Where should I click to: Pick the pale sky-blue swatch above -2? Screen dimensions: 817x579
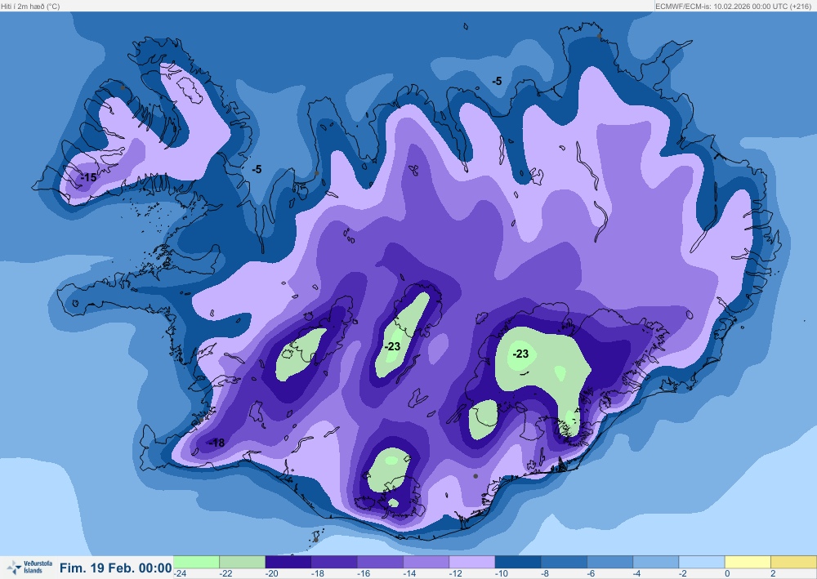click(x=701, y=562)
